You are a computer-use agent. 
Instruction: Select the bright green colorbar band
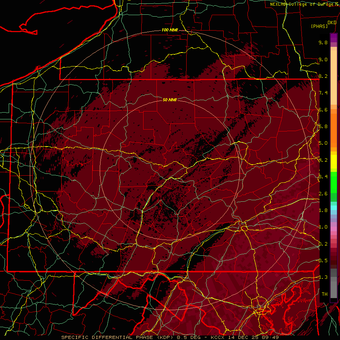[x=334, y=182]
